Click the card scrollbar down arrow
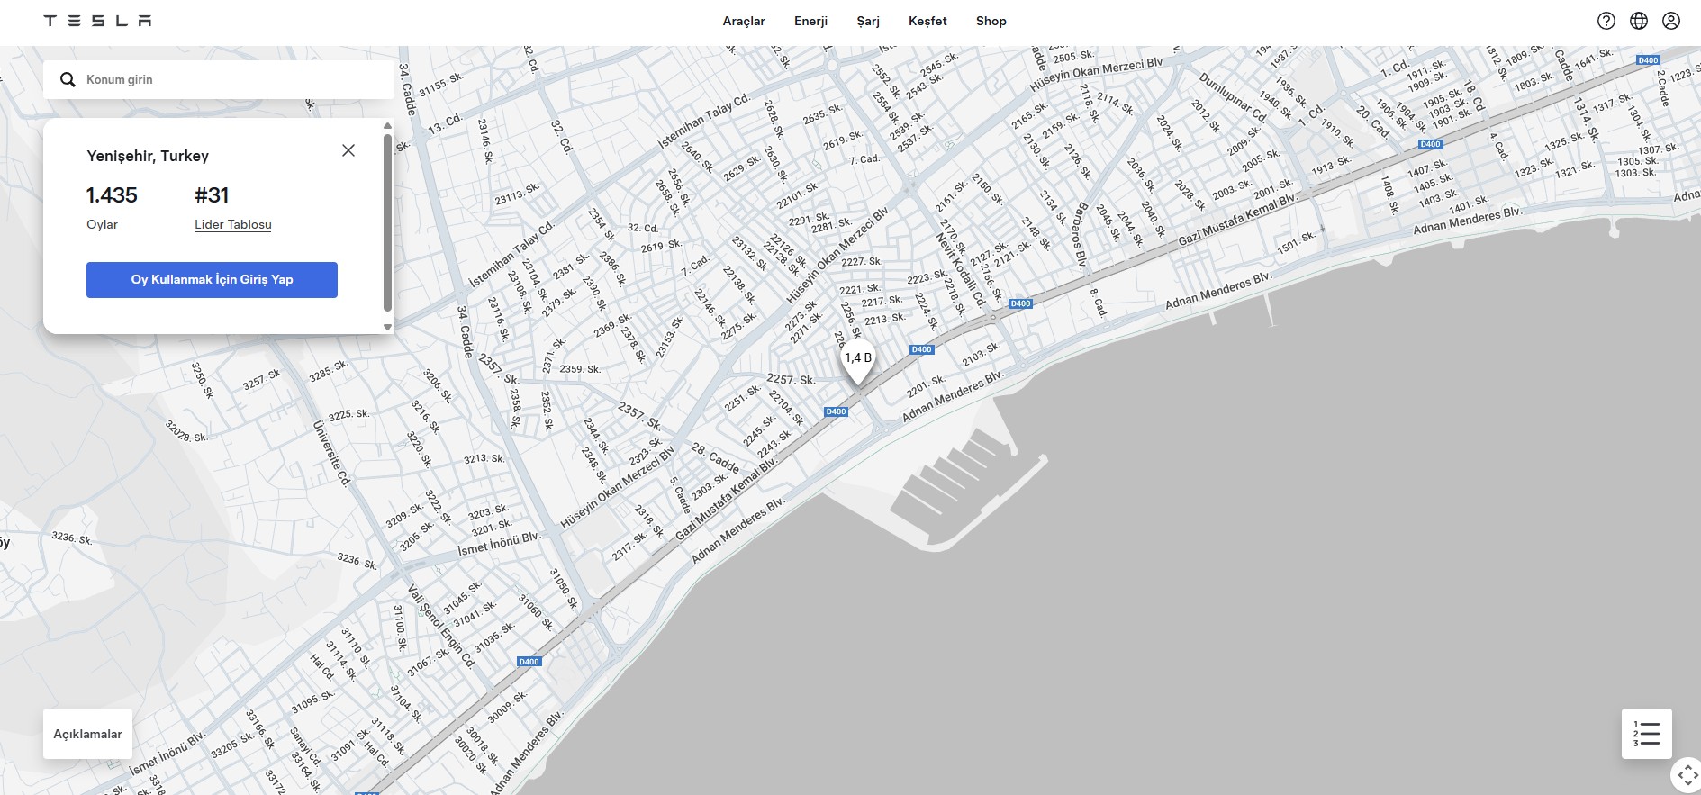The height and width of the screenshot is (795, 1701). [388, 327]
